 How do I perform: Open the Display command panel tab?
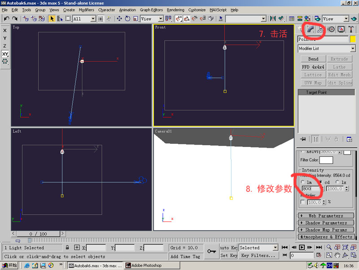click(341, 29)
